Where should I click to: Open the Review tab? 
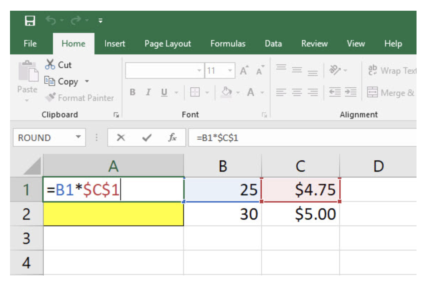(314, 44)
